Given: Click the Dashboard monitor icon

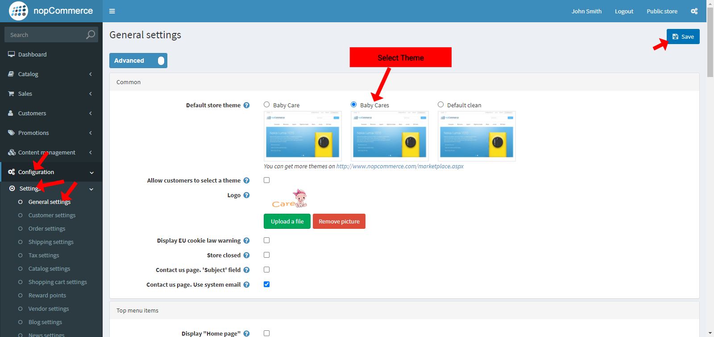Looking at the screenshot, I should 12,54.
